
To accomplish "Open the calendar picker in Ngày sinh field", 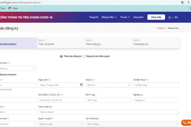I will point(81,85).
